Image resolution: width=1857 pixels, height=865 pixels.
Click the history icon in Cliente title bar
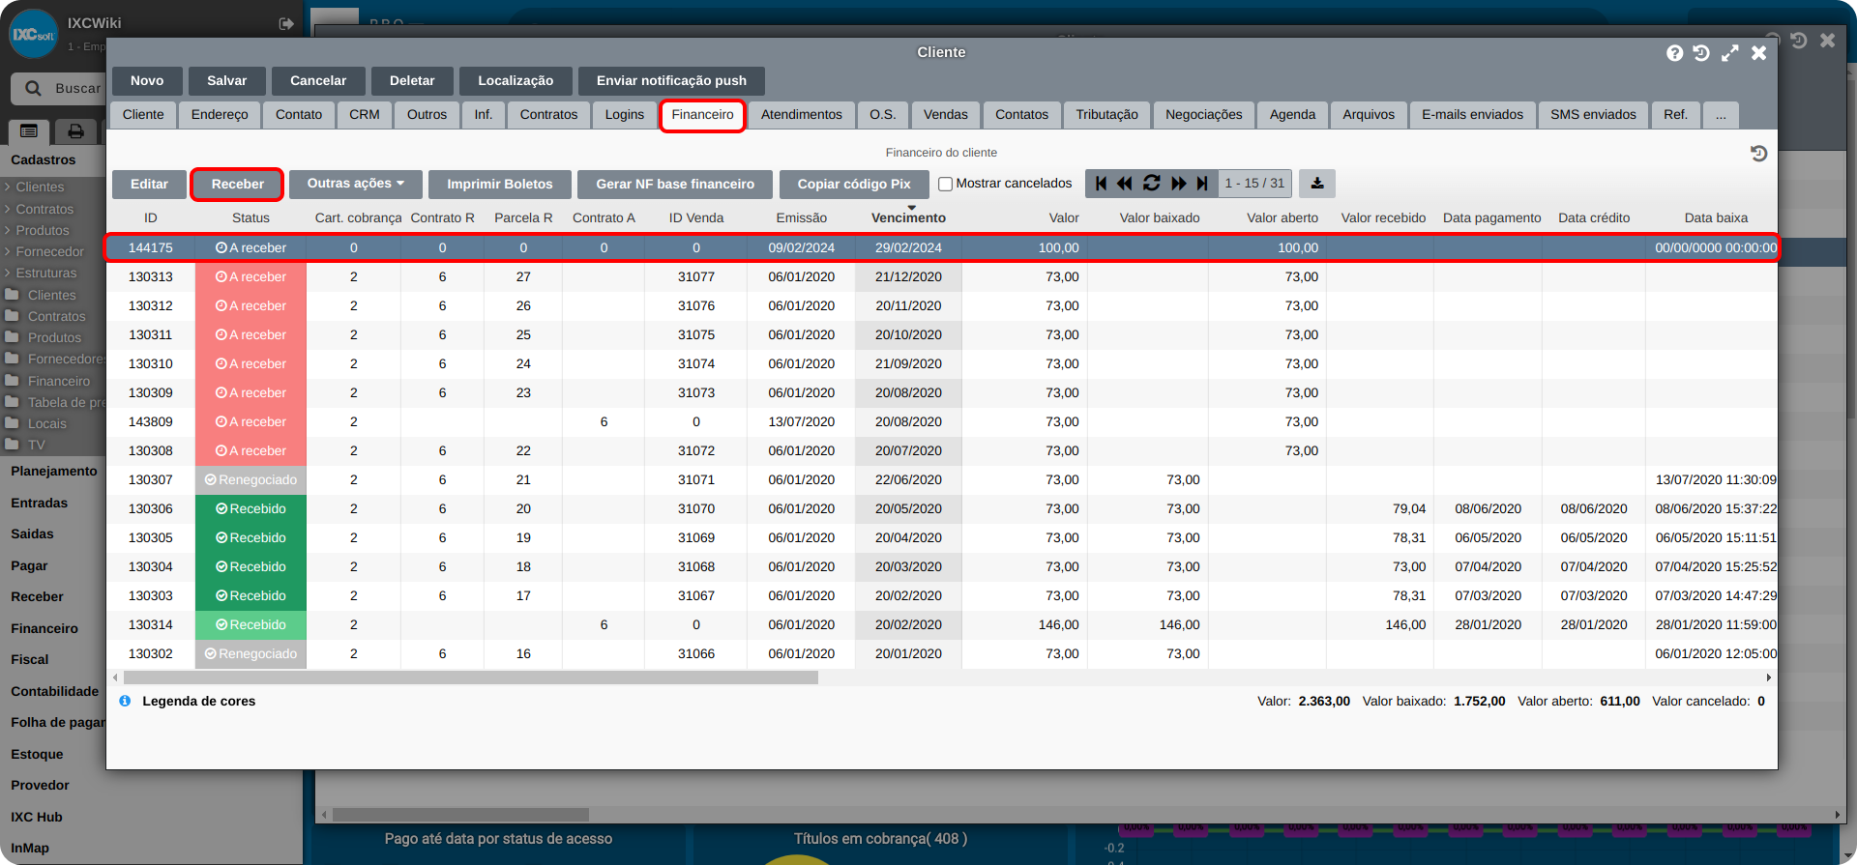(x=1701, y=53)
